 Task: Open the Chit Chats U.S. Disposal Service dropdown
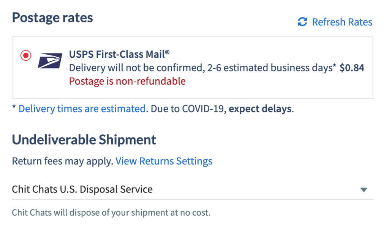pyautogui.click(x=192, y=189)
